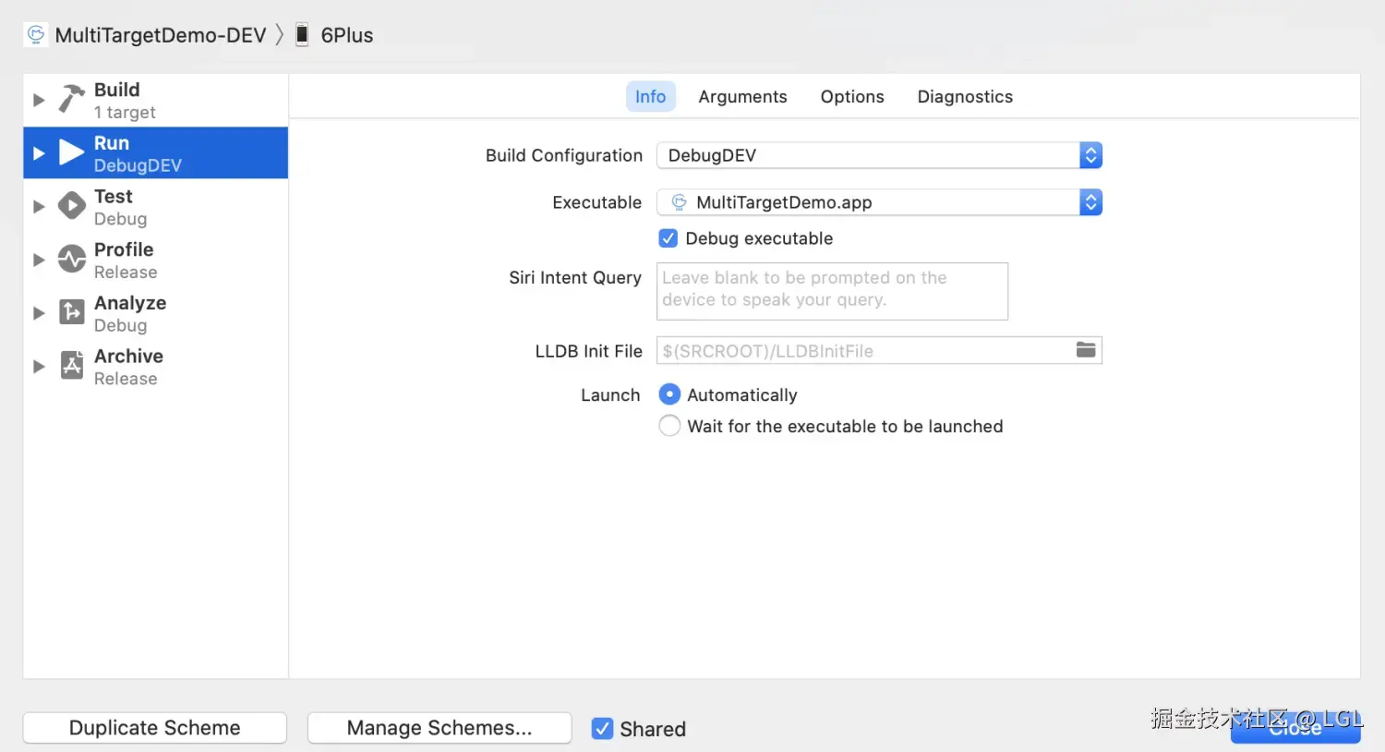Click the 6Plus device icon
Viewport: 1385px width, 752px height.
[302, 35]
